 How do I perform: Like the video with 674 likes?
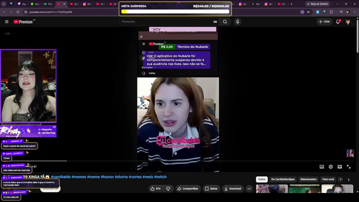point(156,189)
